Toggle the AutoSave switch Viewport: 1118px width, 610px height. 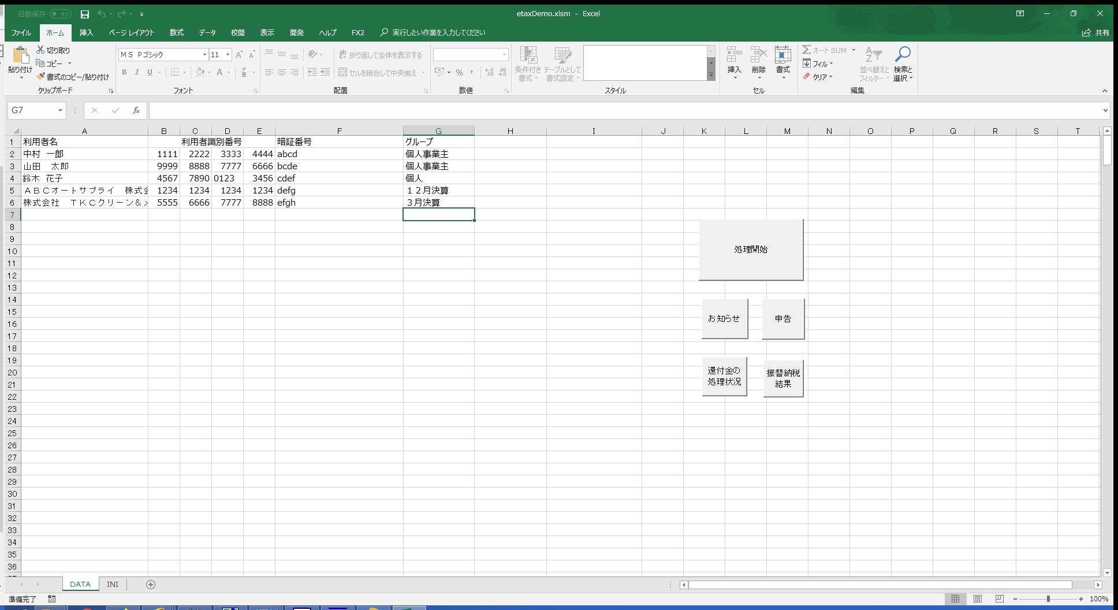click(60, 14)
